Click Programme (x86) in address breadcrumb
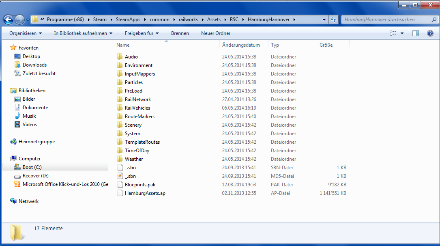This screenshot has height=246, width=440. (x=65, y=19)
